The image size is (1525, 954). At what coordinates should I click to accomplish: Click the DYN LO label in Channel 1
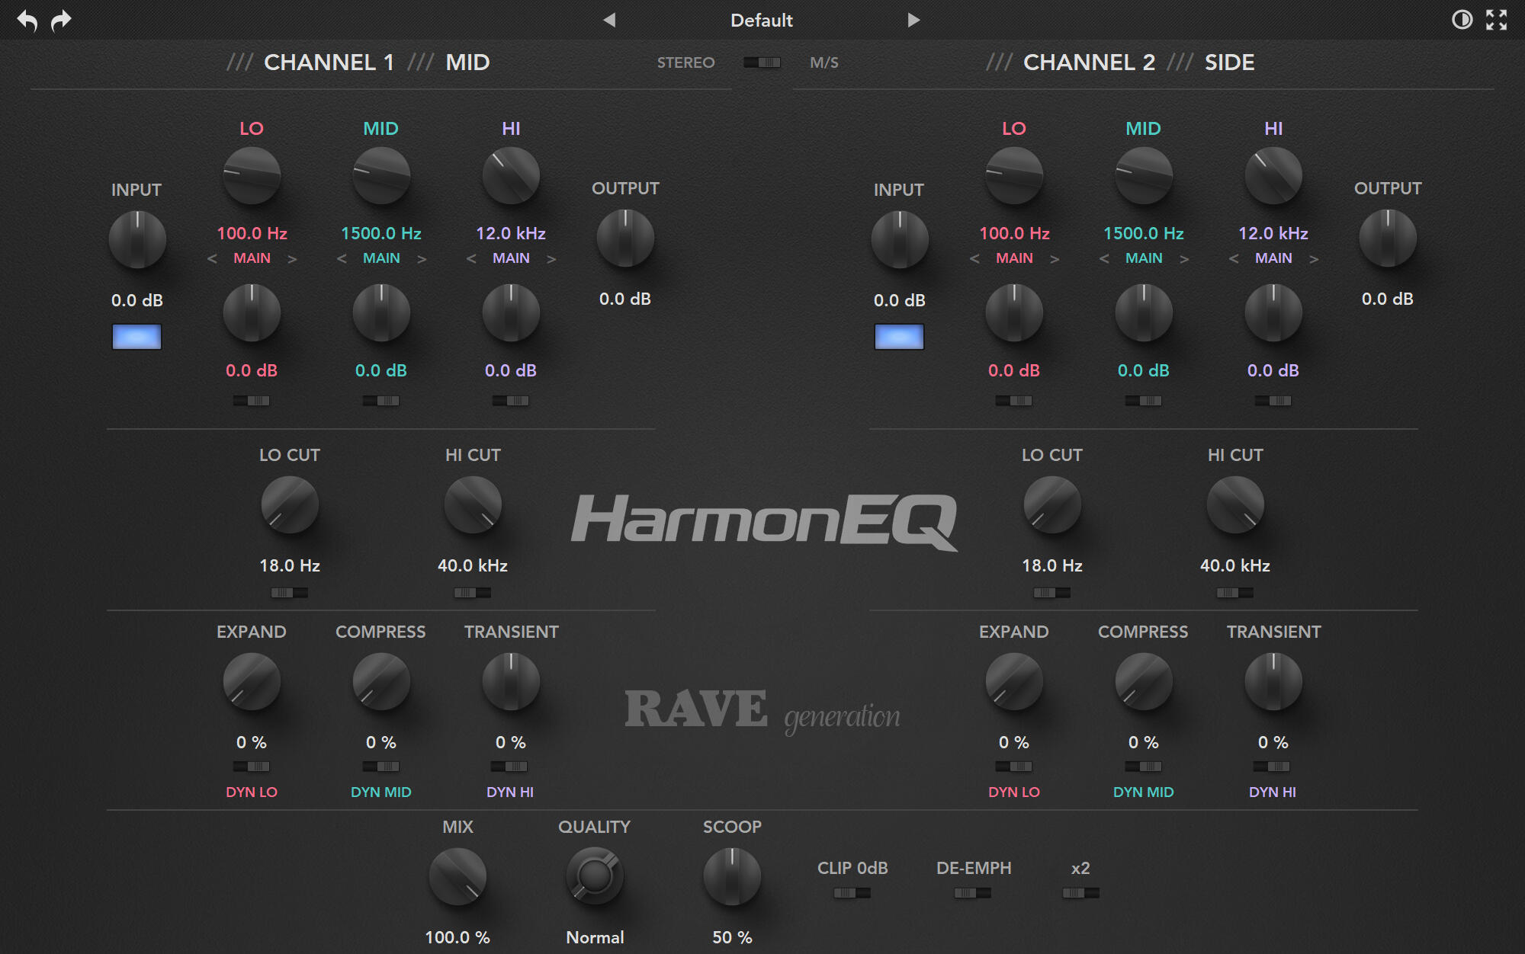tap(252, 792)
